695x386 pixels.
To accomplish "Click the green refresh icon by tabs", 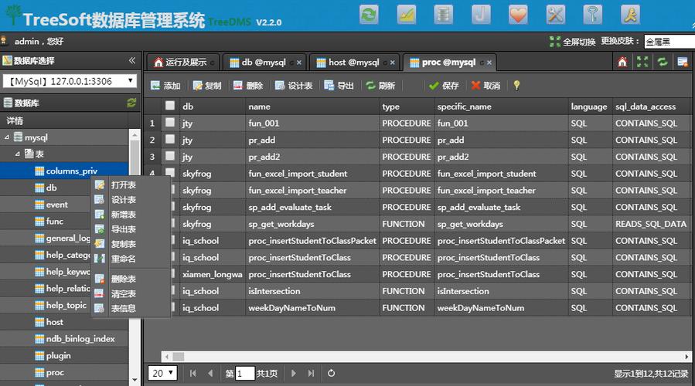I will (x=663, y=62).
